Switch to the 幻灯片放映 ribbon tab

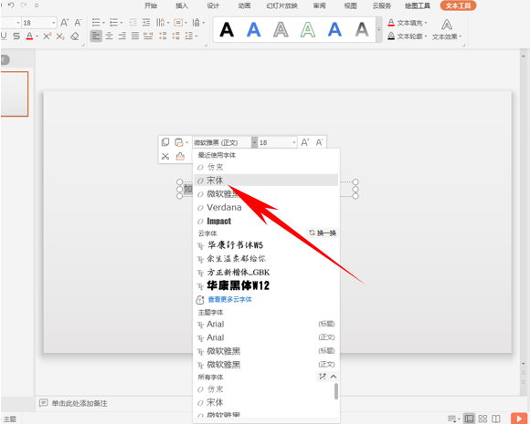tap(281, 5)
